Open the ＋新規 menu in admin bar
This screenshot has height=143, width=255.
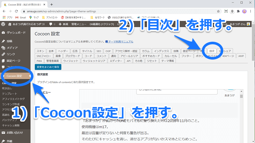coord(63,24)
